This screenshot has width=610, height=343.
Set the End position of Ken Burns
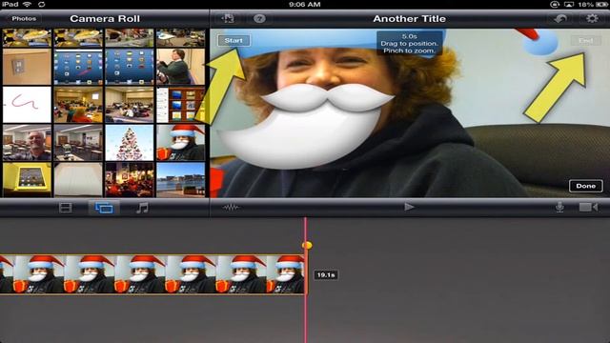click(585, 40)
